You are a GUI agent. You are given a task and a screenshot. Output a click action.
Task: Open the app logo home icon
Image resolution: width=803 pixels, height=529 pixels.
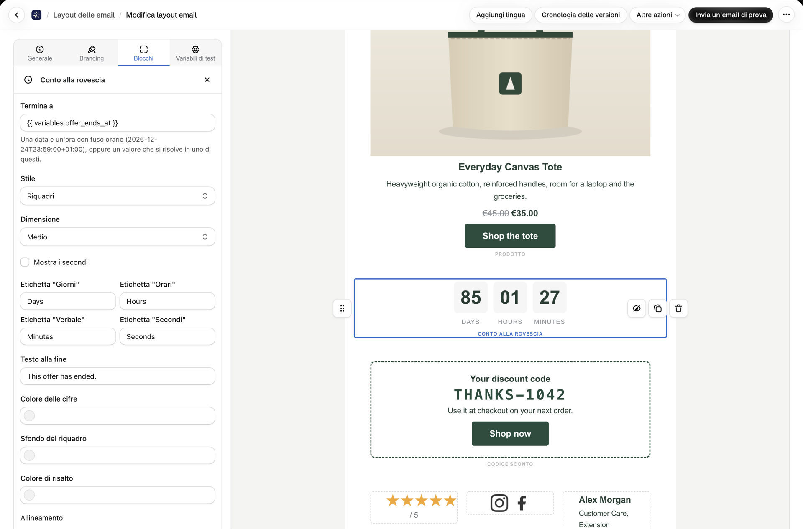tap(36, 15)
